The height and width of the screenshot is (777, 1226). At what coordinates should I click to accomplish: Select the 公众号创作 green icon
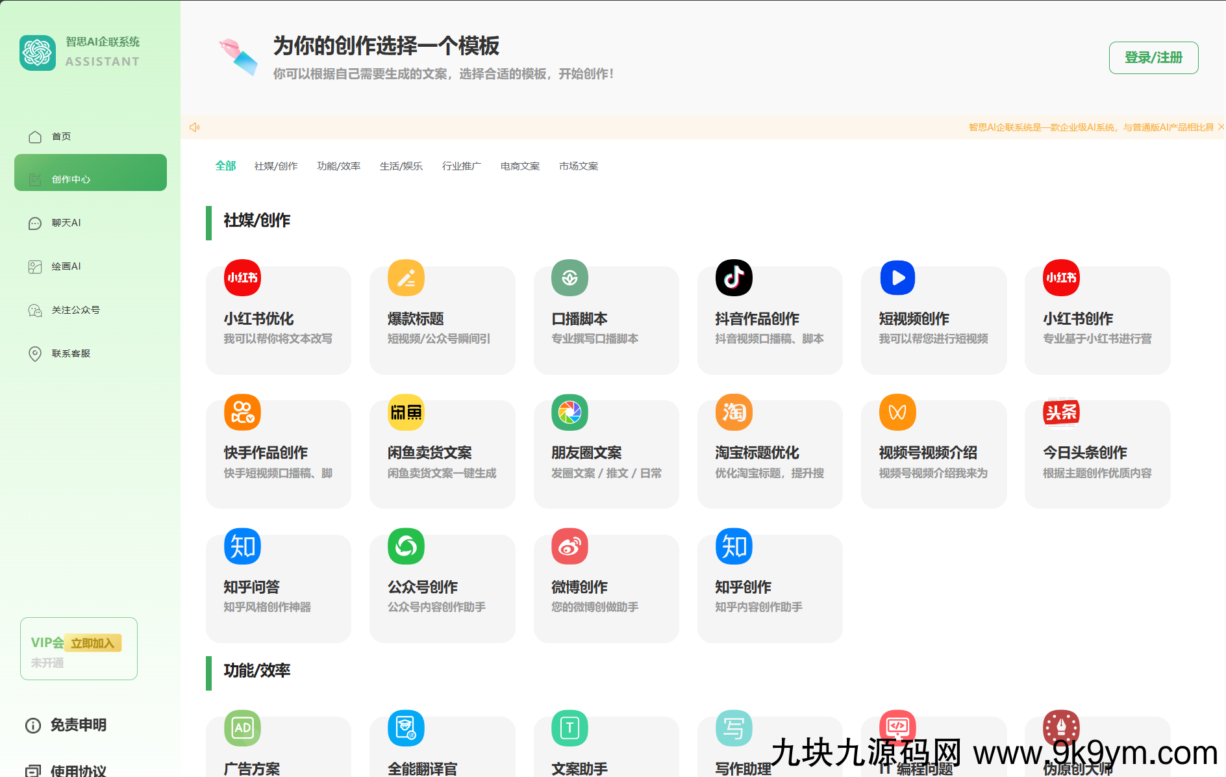pos(406,546)
